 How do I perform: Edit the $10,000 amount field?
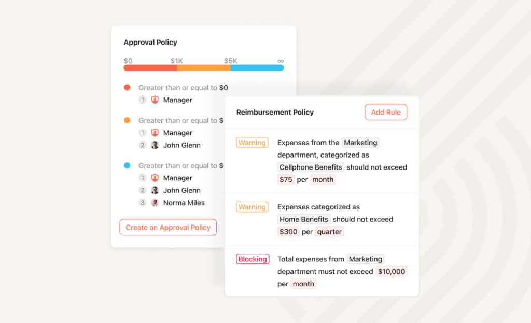392,272
